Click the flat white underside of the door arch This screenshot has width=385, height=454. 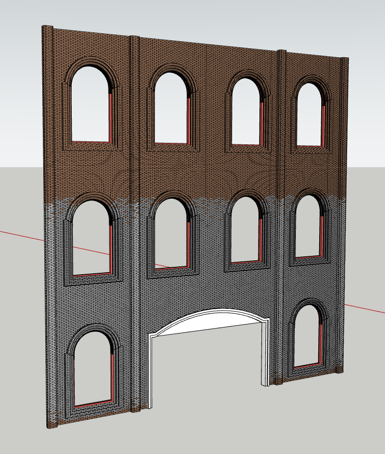coord(209,323)
